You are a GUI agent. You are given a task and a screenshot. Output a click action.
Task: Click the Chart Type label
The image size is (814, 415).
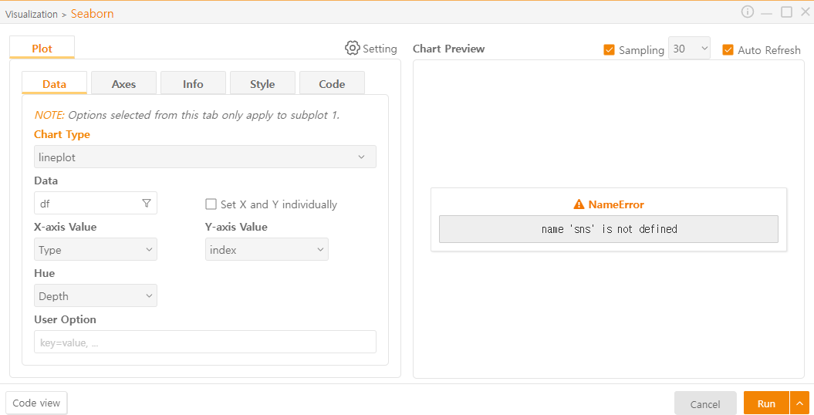[x=62, y=134]
